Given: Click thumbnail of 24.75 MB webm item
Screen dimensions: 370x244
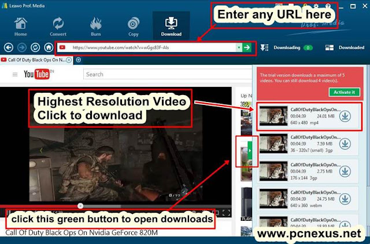Looking at the screenshot, I should (x=273, y=199).
